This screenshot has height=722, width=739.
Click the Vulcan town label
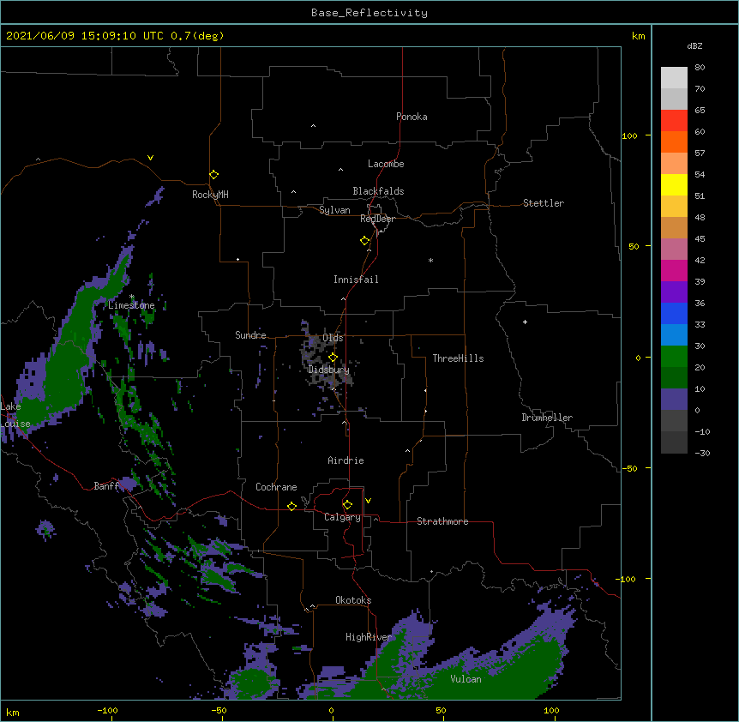coord(466,679)
